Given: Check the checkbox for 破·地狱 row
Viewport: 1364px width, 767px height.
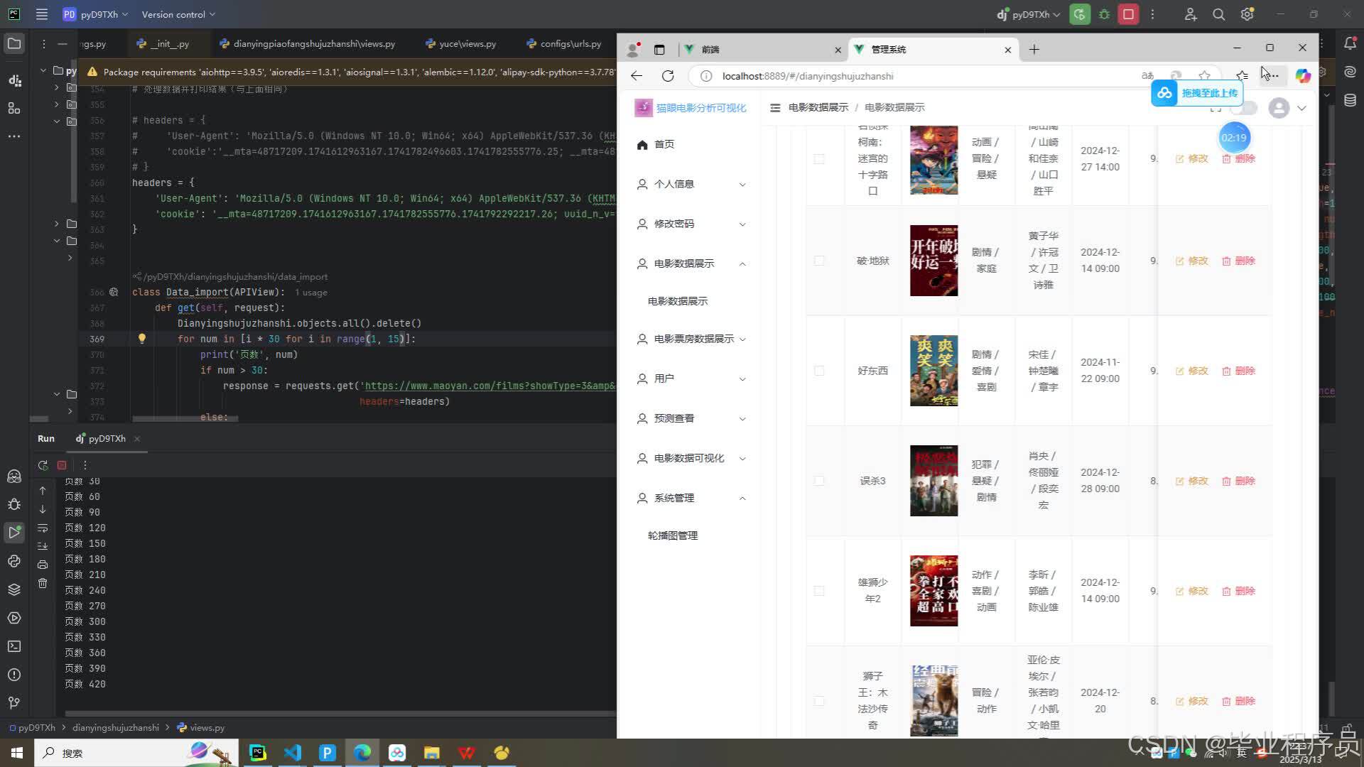Looking at the screenshot, I should pos(819,261).
